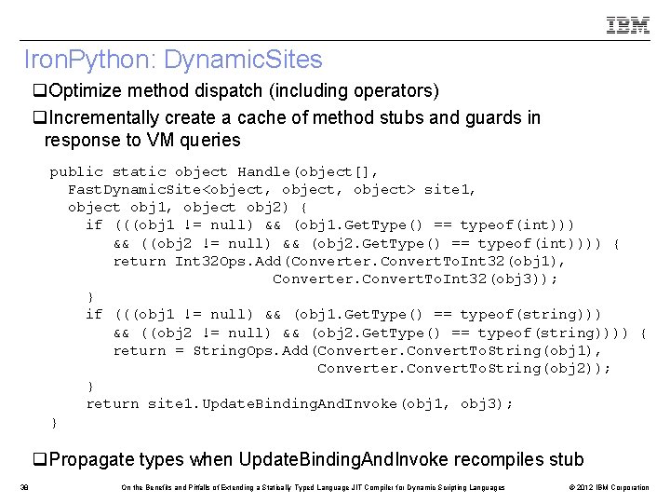The image size is (670, 503).
Task: Click the checkbox bullet before 'Propagate types'
Action: click(40, 459)
